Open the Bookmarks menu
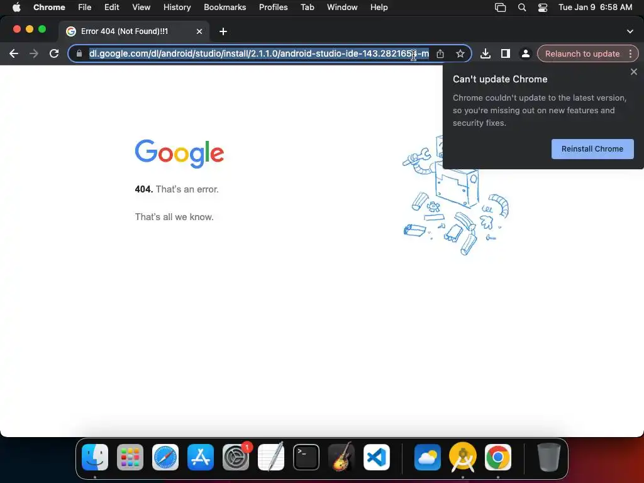Image resolution: width=644 pixels, height=483 pixels. click(225, 7)
